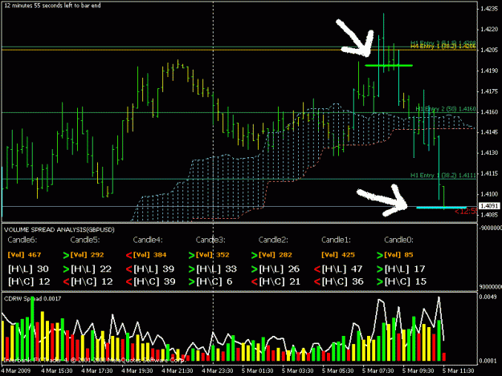
Task: Click the '4 Mar 19:30' time label
Action: coord(137,371)
